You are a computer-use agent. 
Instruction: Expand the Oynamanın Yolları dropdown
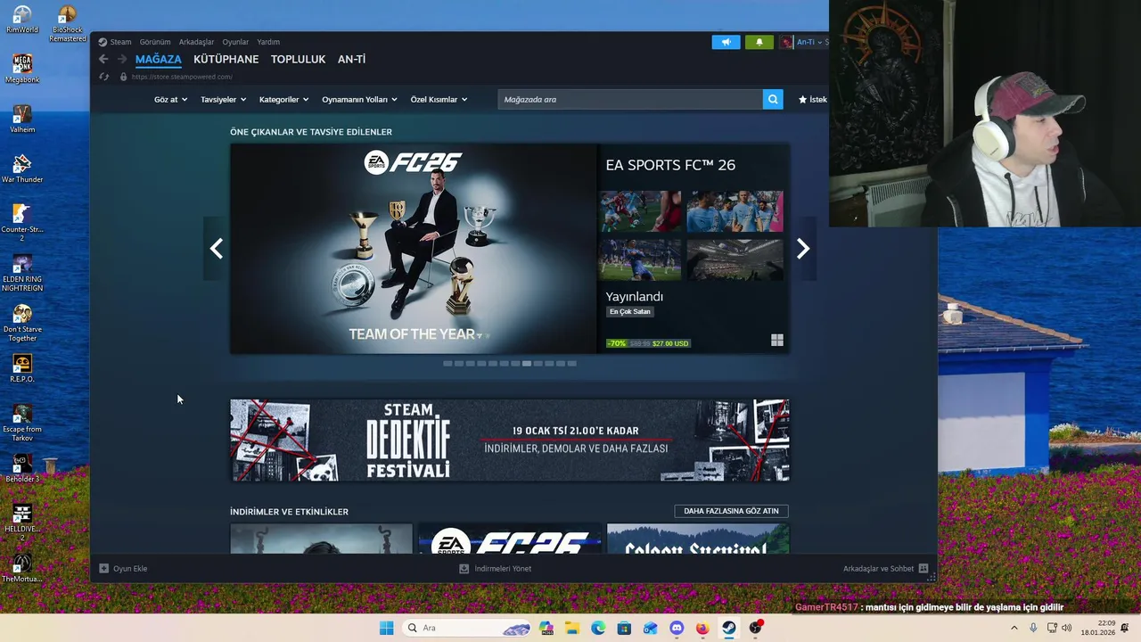coord(359,99)
